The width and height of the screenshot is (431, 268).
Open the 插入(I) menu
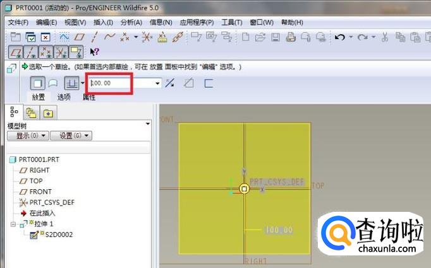[103, 22]
